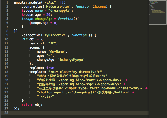
Task: Click the "MyApp" module name string
Action: click(x=45, y=2)
